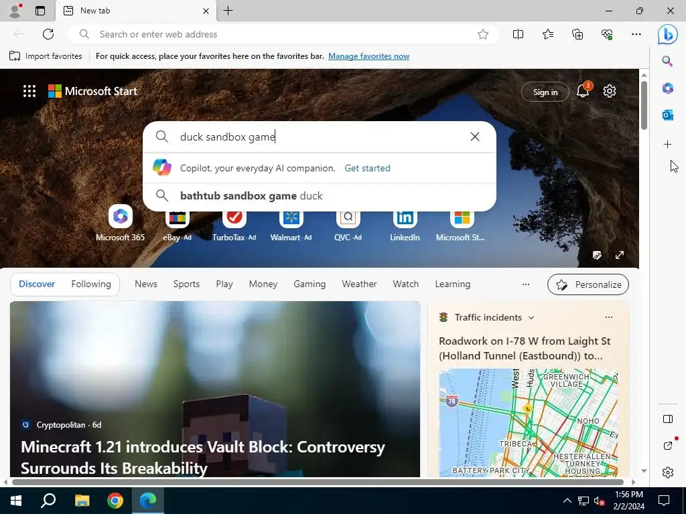Open the Sports category

[186, 284]
